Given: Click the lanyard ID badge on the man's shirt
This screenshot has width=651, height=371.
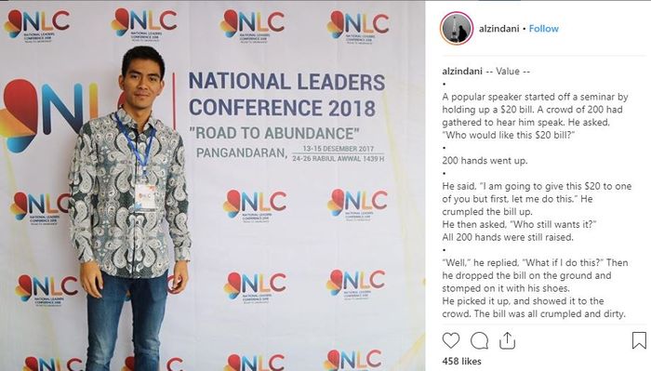Looking at the screenshot, I should pyautogui.click(x=145, y=197).
